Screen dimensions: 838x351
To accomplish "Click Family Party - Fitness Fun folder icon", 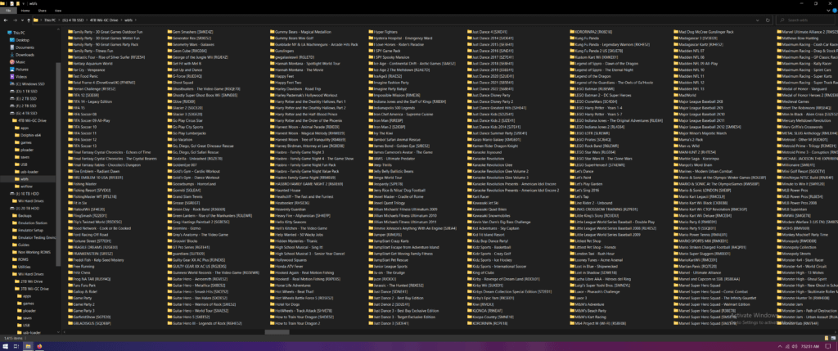I will pos(70,51).
